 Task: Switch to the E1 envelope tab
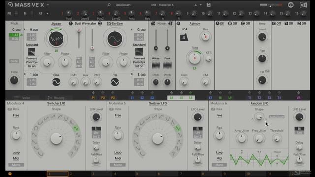[132, 98]
